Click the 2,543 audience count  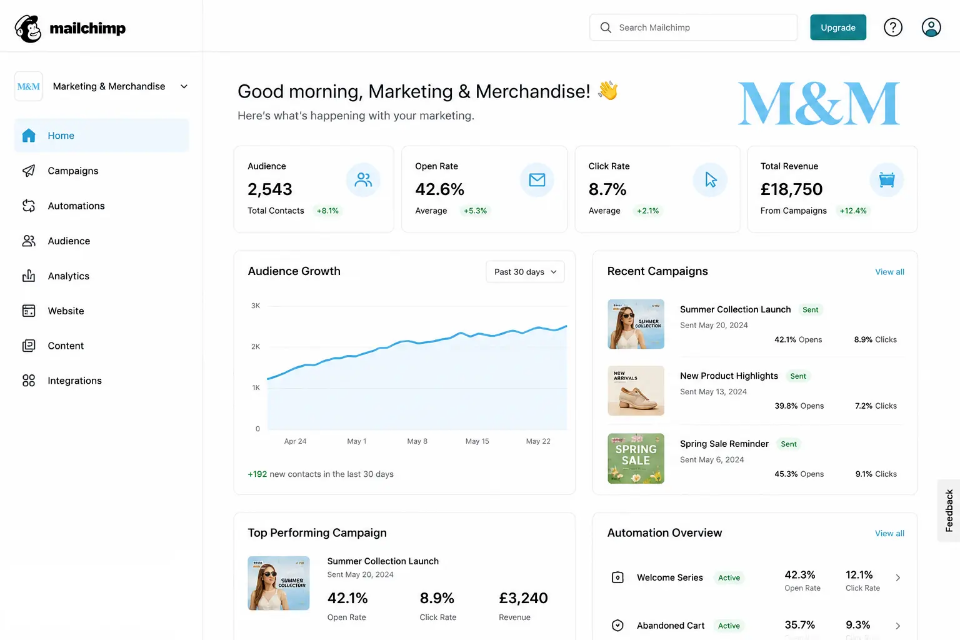click(270, 189)
